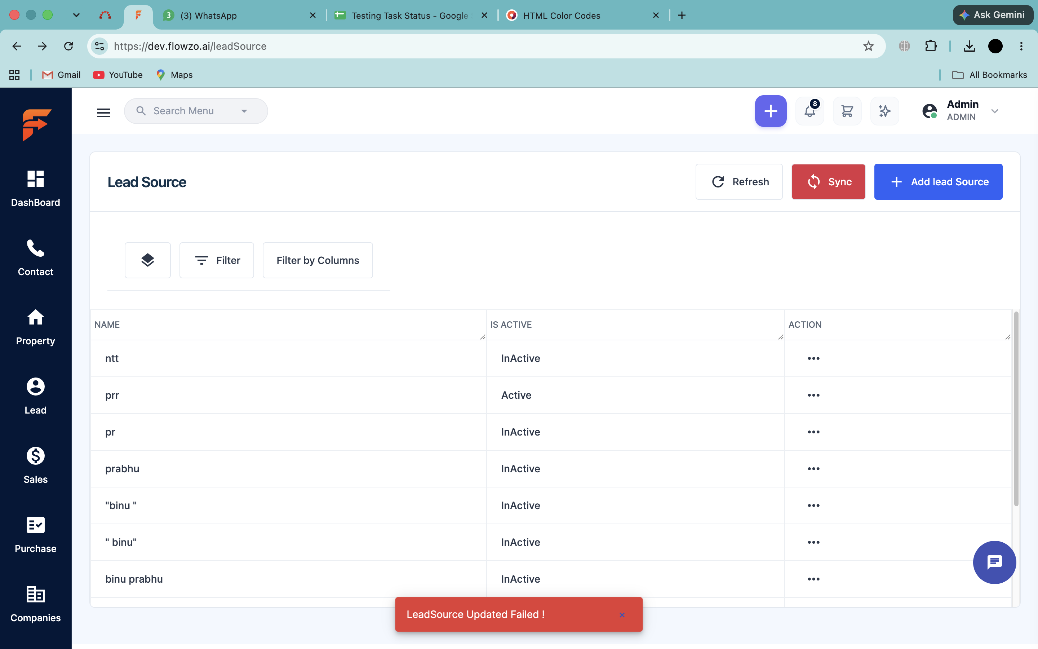Screen dimensions: 1038x649
Task: Open the DashBoard sidebar section
Action: click(36, 189)
